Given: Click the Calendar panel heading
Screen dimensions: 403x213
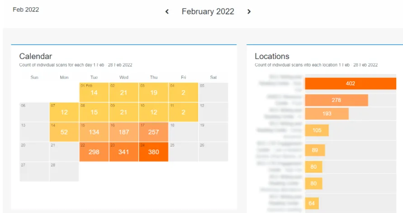Looking at the screenshot, I should [x=36, y=56].
